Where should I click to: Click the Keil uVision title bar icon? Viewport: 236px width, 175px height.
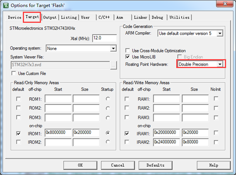(x=6, y=5)
